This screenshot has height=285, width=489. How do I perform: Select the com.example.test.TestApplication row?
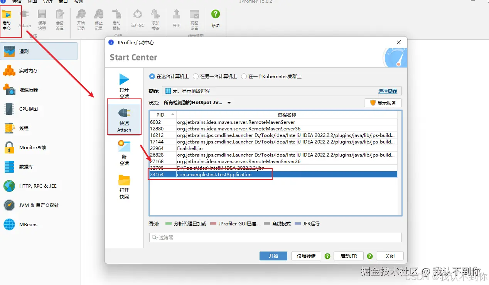pos(273,174)
